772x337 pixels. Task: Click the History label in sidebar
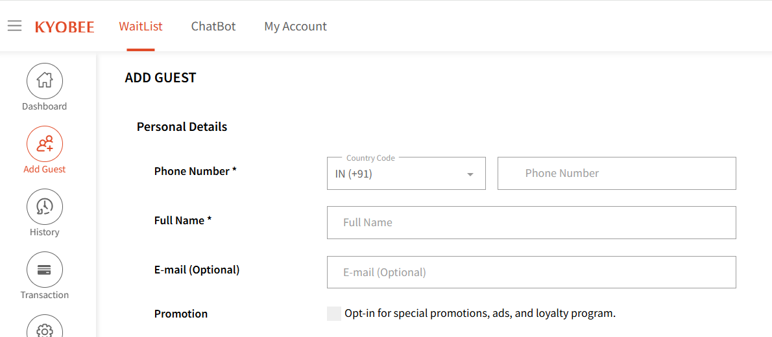45,232
